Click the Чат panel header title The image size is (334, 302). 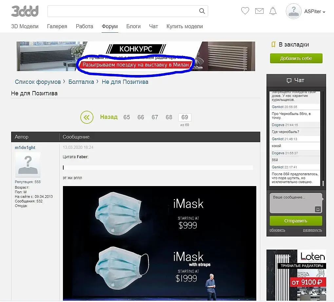pyautogui.click(x=299, y=80)
